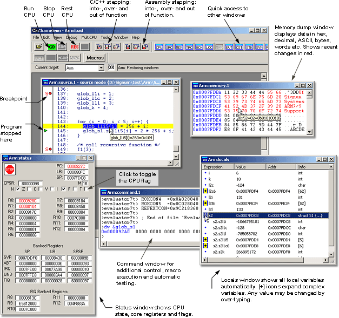The width and height of the screenshot is (339, 318).
Task: Collapse the s2 struct in locals
Action: coord(205,215)
